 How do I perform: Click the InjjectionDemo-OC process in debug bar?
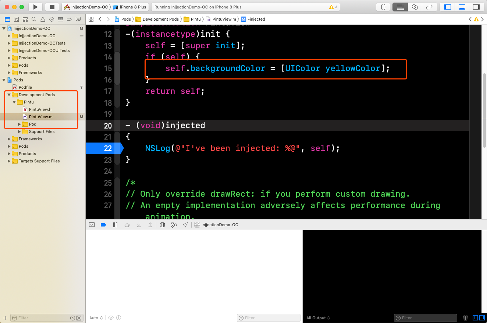pos(216,225)
